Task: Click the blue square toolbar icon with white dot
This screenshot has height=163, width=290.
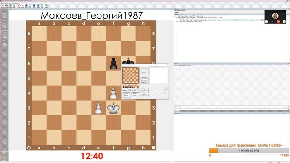Action: [34, 5]
